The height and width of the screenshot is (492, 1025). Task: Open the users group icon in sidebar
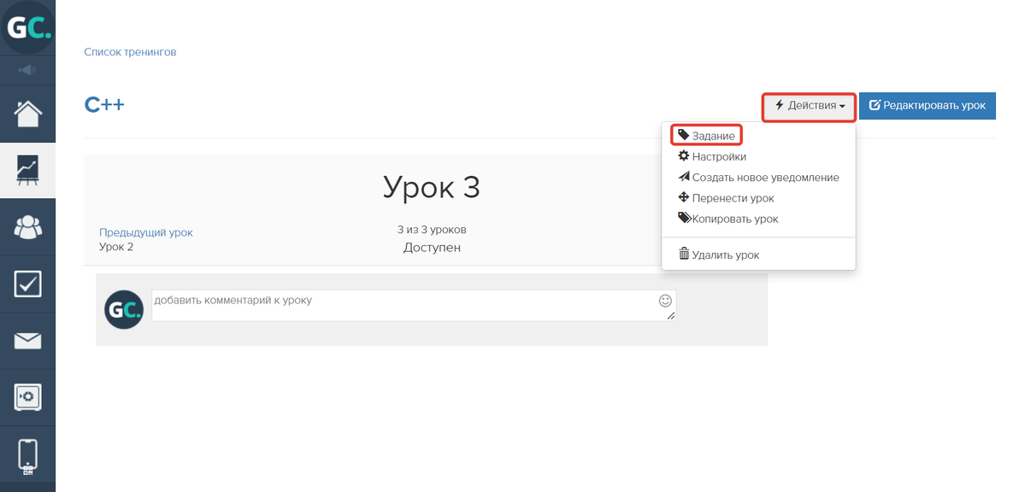click(x=27, y=227)
